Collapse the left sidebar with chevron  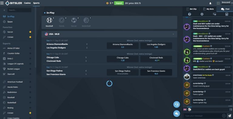pos(4,10)
